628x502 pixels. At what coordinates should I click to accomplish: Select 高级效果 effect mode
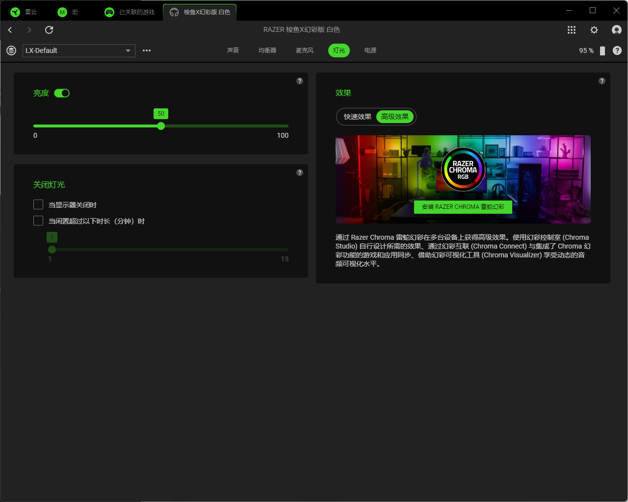pyautogui.click(x=395, y=117)
